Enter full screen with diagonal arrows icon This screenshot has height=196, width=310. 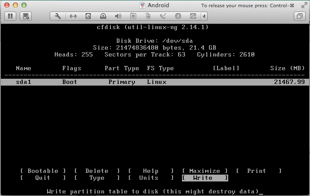click(x=304, y=6)
